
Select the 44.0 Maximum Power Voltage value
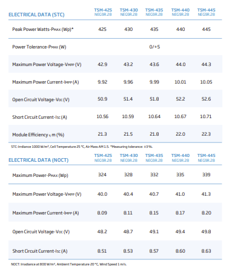181,64
